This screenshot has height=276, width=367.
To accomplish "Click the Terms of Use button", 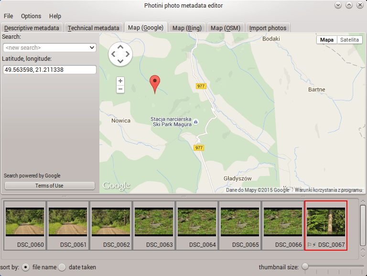I will [49, 186].
